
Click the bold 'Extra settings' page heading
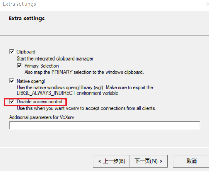coord(27,18)
